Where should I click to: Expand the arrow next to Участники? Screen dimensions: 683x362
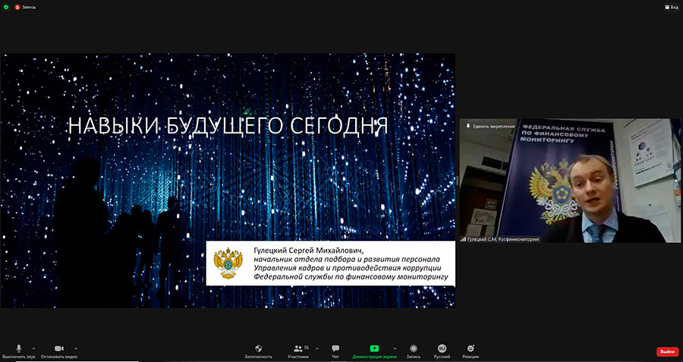tap(316, 348)
